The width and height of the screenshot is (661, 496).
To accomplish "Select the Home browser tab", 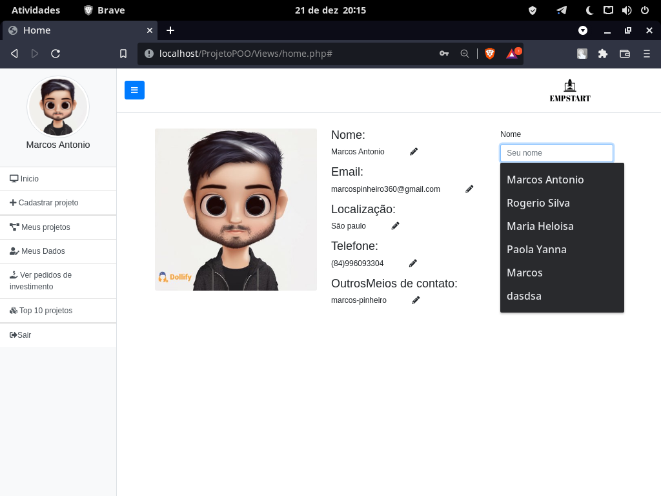I will click(x=80, y=30).
